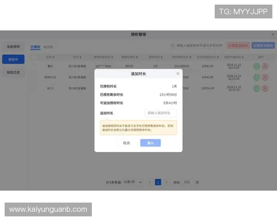This screenshot has width=277, height=221.
Task: Click green add-duration icon in 重庆 row
Action: click(x=257, y=66)
